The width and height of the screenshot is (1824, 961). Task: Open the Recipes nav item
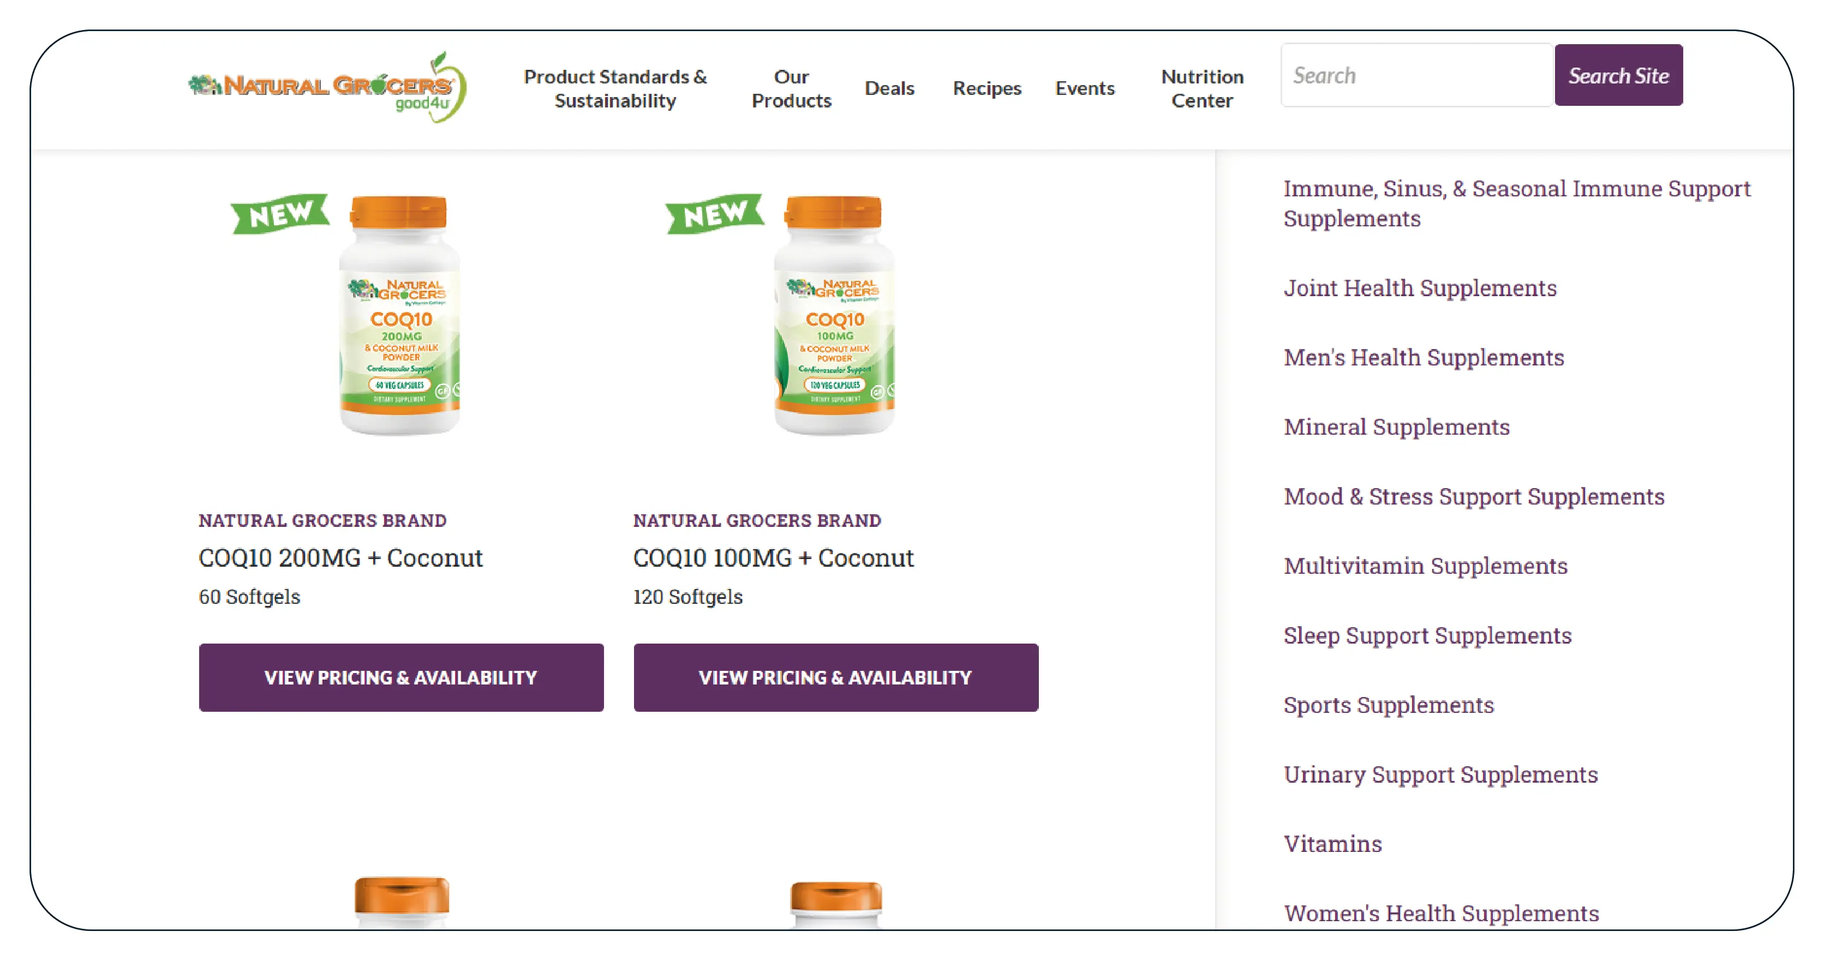(x=987, y=88)
